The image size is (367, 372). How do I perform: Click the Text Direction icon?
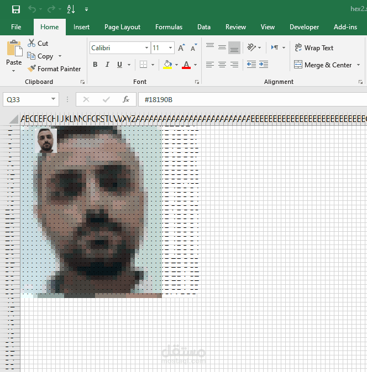pos(275,47)
